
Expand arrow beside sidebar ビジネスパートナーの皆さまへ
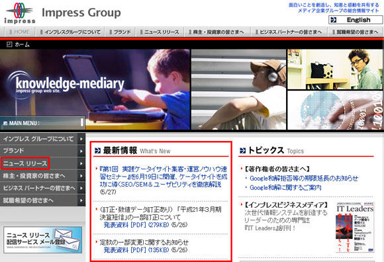pos(81,188)
